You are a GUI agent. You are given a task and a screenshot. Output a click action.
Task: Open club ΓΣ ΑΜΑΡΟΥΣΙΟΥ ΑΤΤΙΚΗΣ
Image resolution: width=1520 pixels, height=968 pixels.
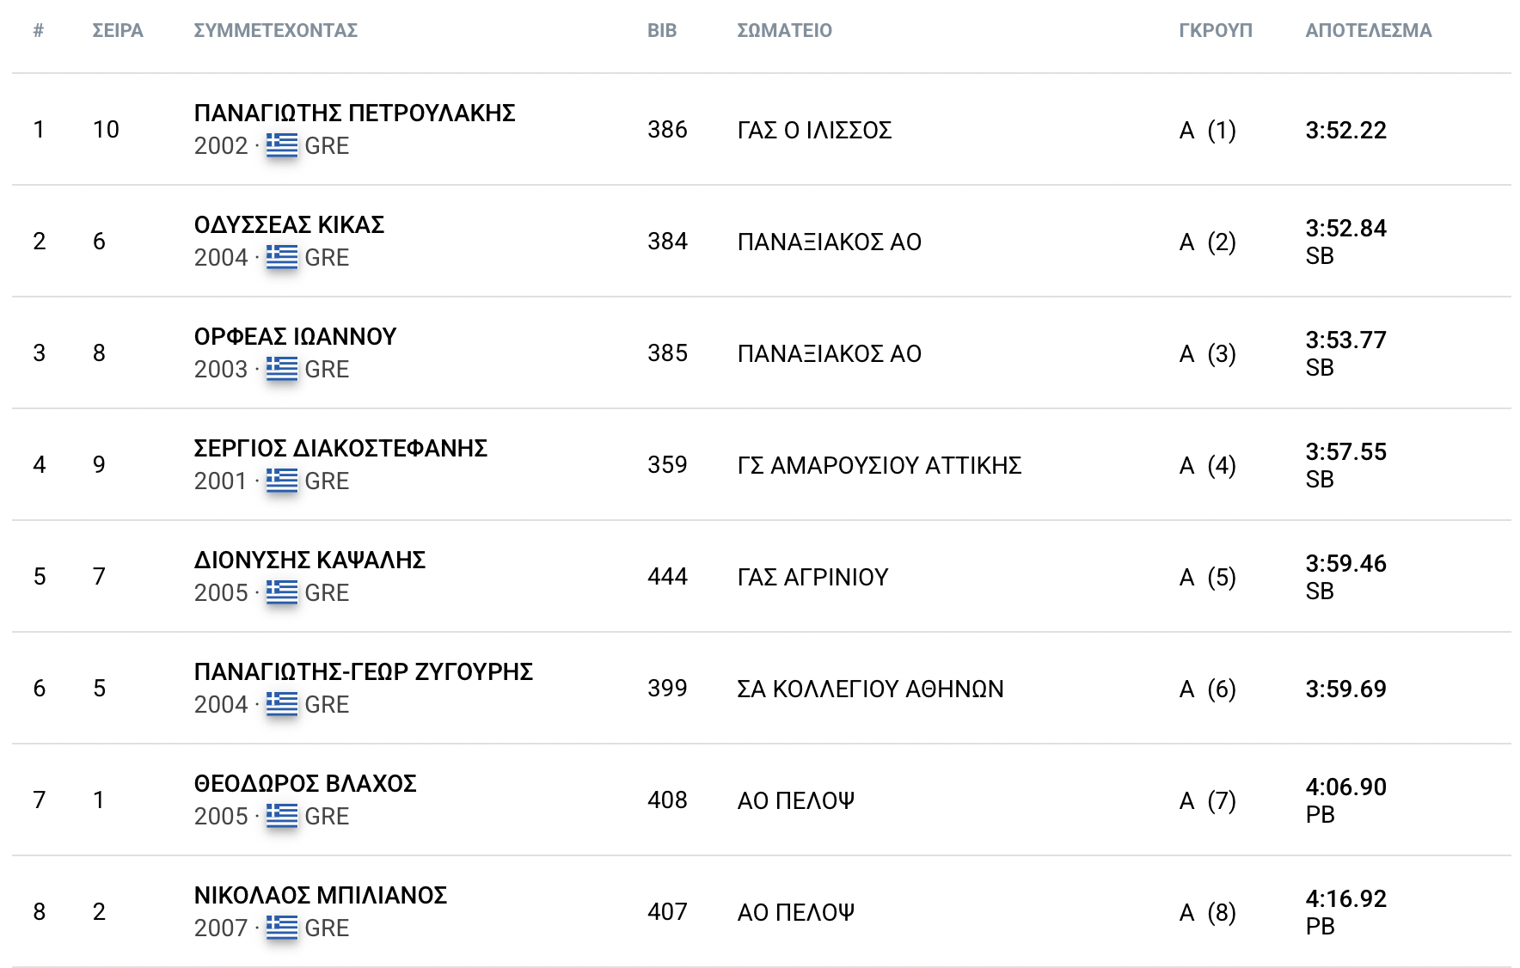coord(880,465)
